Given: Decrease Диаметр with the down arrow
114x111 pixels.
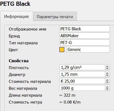Looking at the screenshot, I should tap(107, 75).
